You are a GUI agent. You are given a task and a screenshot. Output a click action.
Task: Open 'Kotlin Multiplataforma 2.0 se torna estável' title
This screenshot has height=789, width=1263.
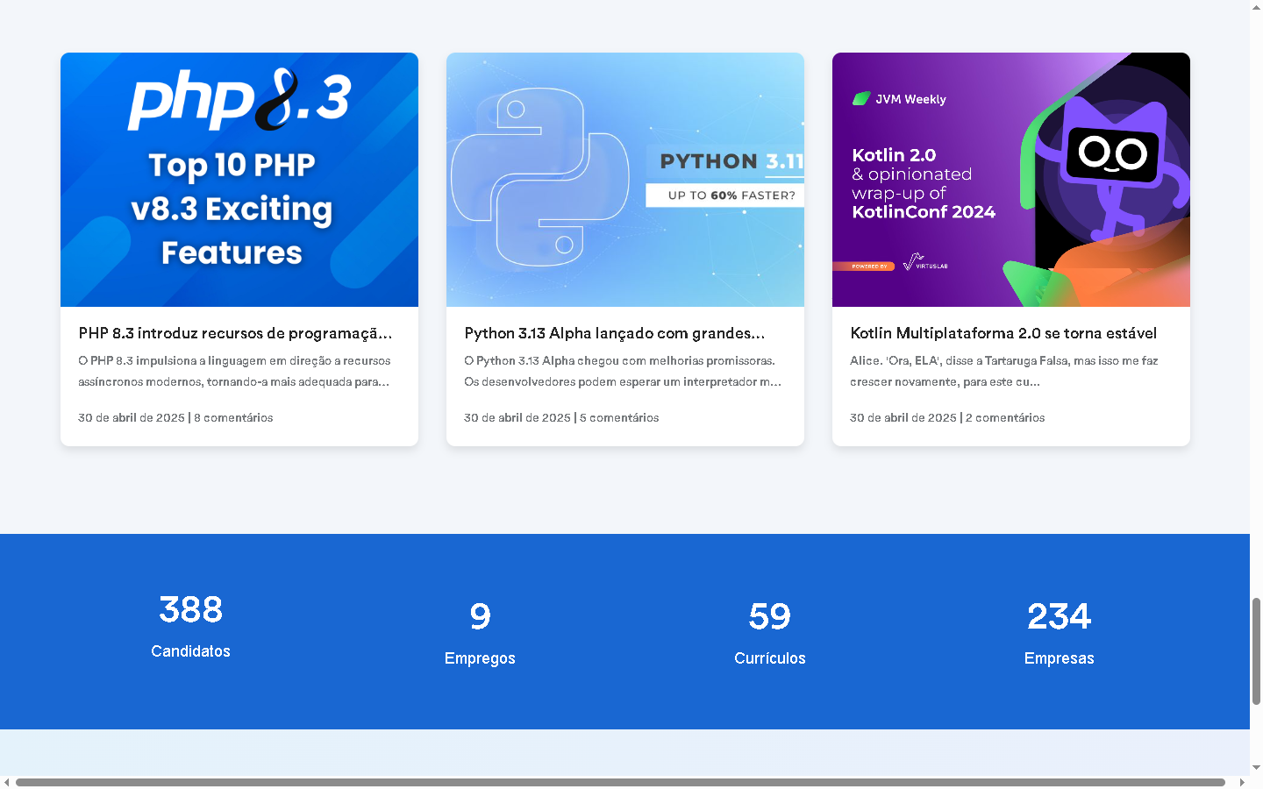pyautogui.click(x=1003, y=333)
